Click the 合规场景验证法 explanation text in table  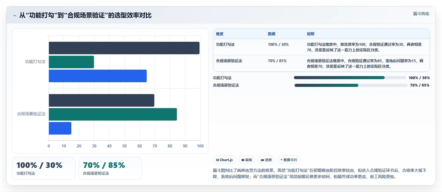[x=365, y=63]
